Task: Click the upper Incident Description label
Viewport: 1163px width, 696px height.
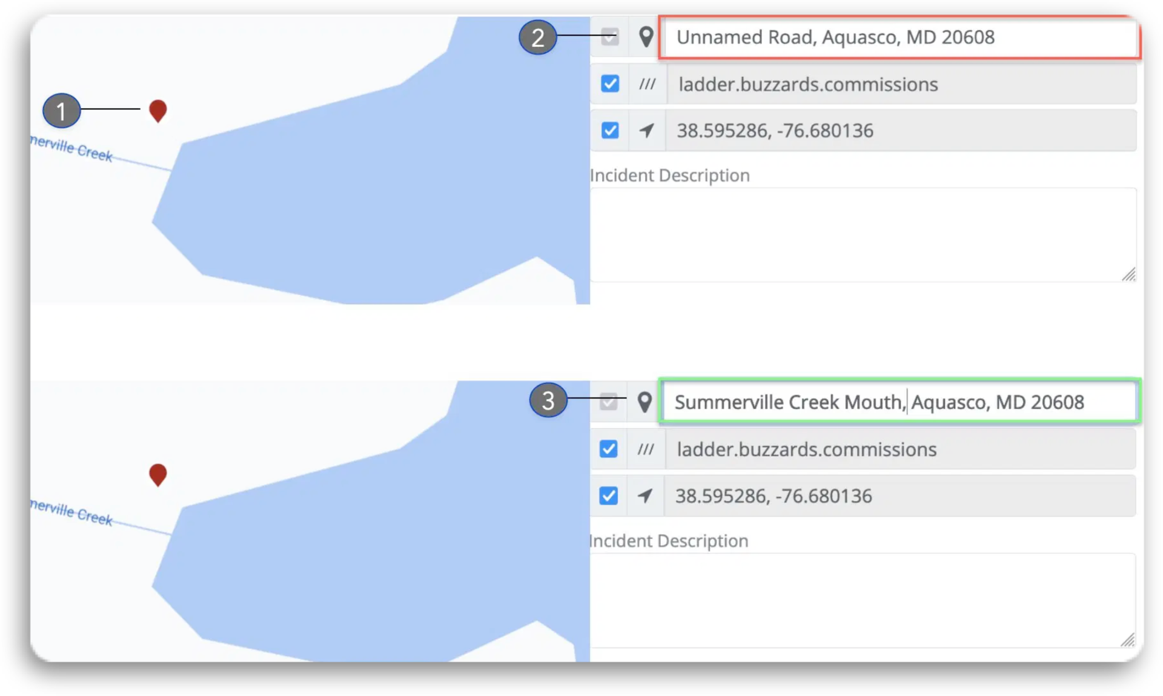Action: coord(670,176)
